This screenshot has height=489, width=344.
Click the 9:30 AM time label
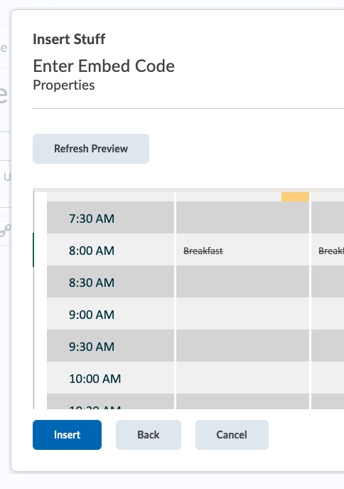(x=92, y=347)
